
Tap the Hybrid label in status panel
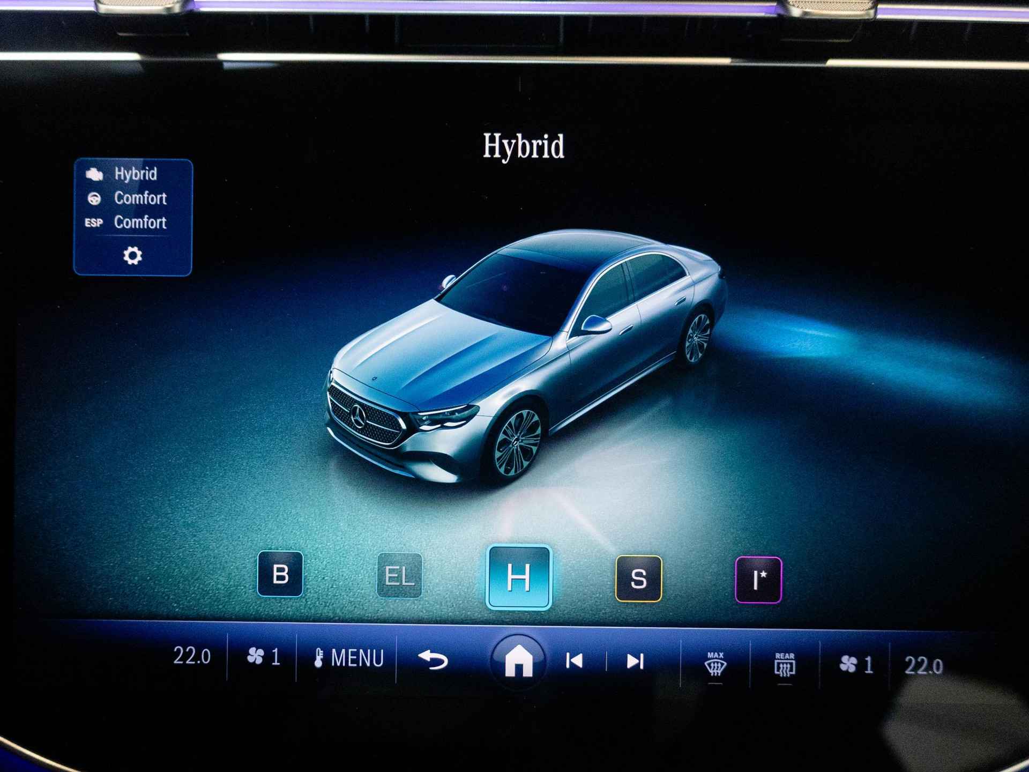(x=136, y=174)
